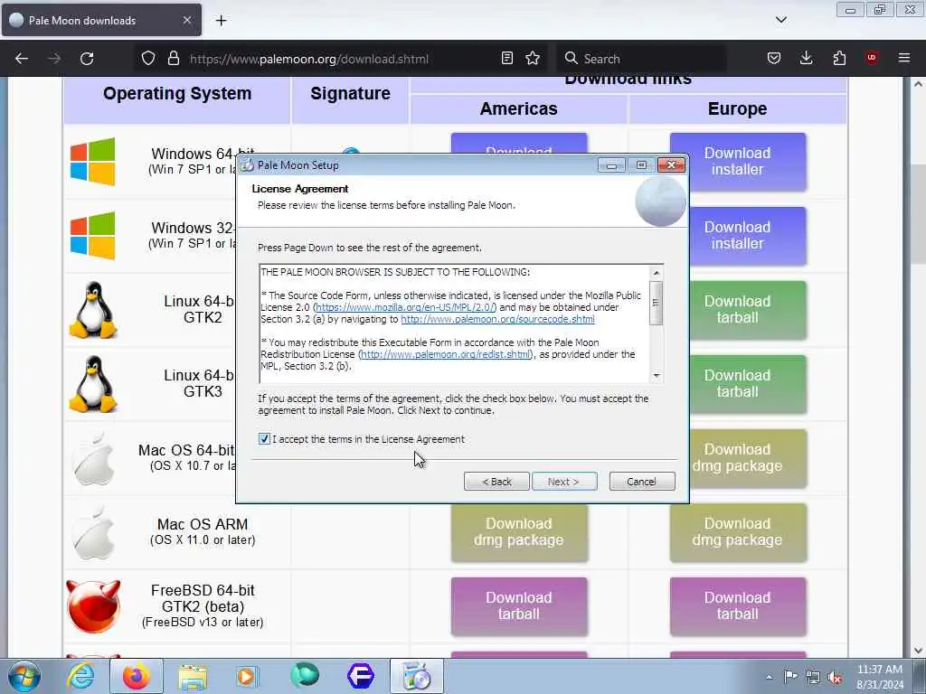Click Linux penguin in GTK3 row
This screenshot has height=694, width=926.
[x=93, y=383]
